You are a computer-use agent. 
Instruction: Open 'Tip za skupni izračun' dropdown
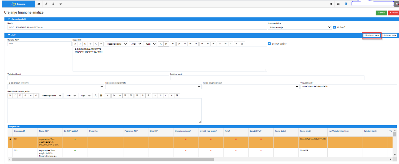coord(251,86)
